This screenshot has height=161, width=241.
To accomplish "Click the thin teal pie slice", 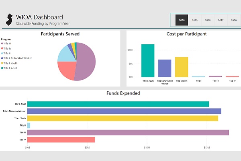I will tap(76, 46).
